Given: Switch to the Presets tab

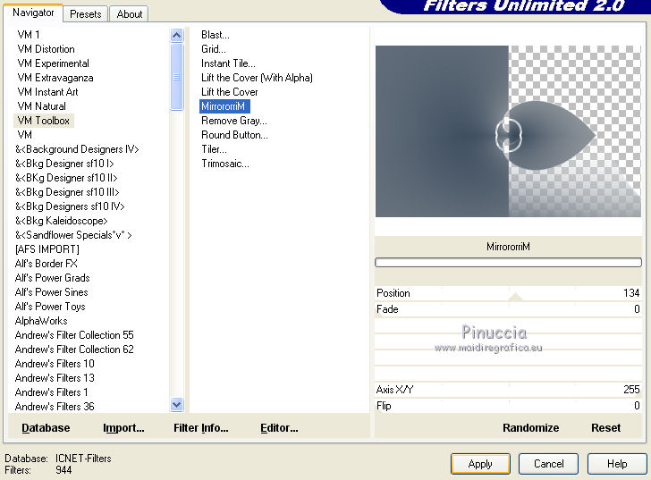Looking at the screenshot, I should 86,14.
